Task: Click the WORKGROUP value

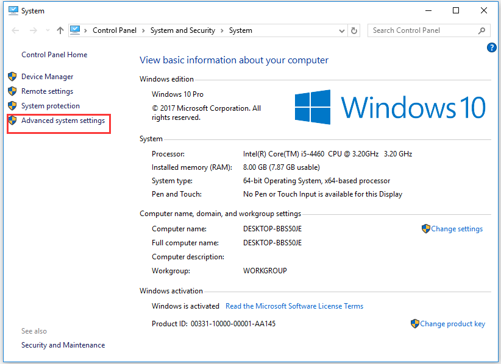Action: [x=265, y=271]
